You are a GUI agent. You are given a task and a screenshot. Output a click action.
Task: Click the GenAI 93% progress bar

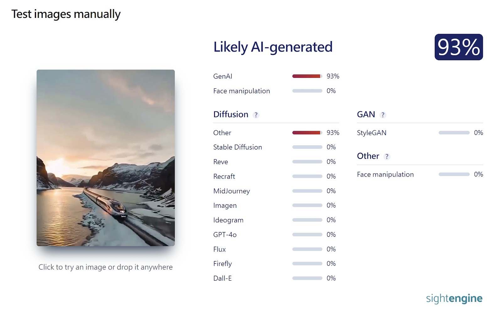click(x=307, y=76)
